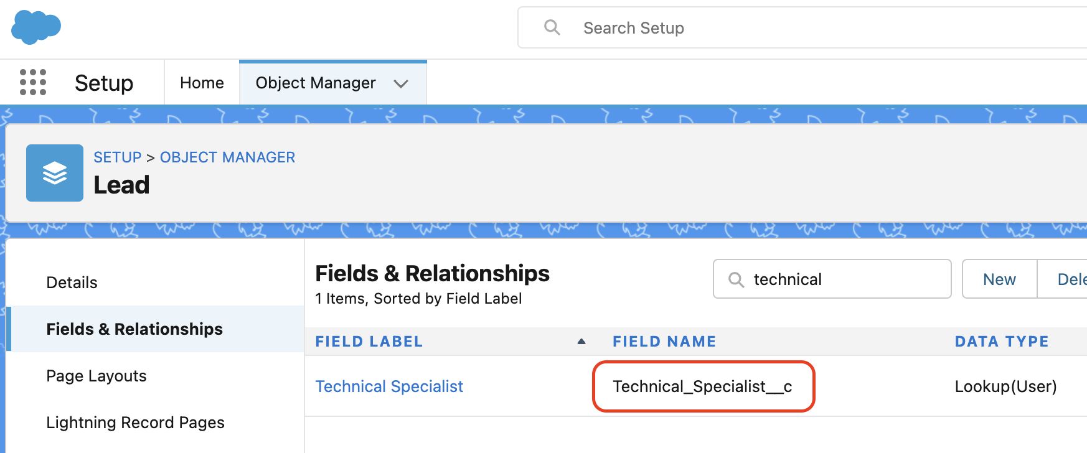
Task: Click the Quick Find magnifier in fields search
Action: pyautogui.click(x=736, y=279)
